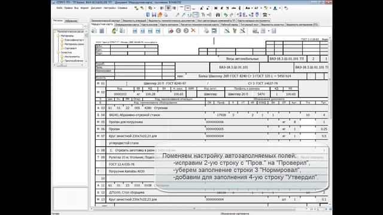Align text to the right
The width and height of the screenshot is (383, 215).
[174, 8]
